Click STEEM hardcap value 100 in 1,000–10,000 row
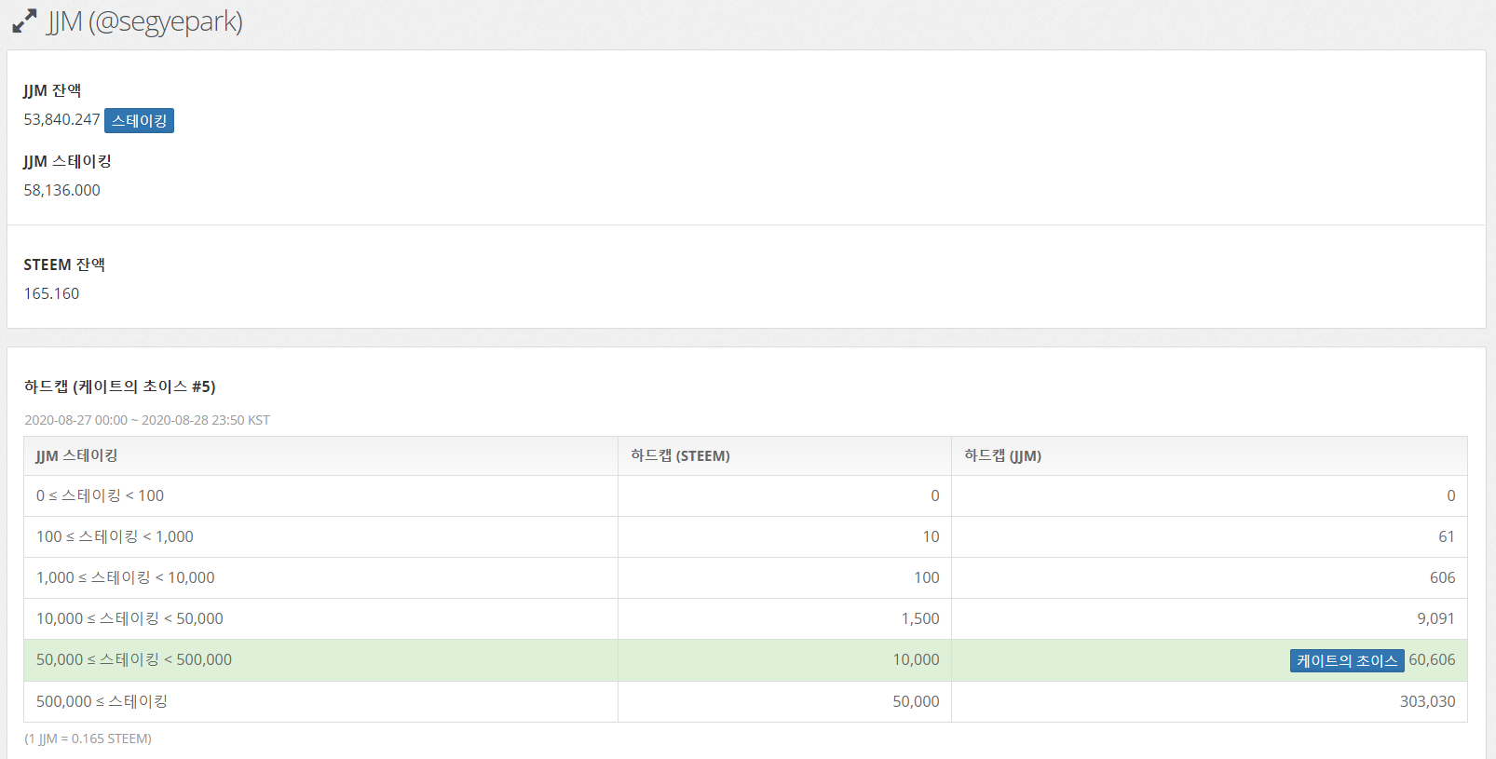Viewport: 1496px width, 759px height. click(x=926, y=577)
